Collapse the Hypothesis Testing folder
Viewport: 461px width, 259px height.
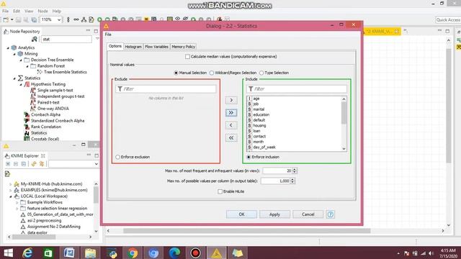coord(21,84)
